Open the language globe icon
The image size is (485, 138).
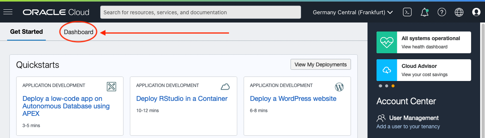(459, 12)
